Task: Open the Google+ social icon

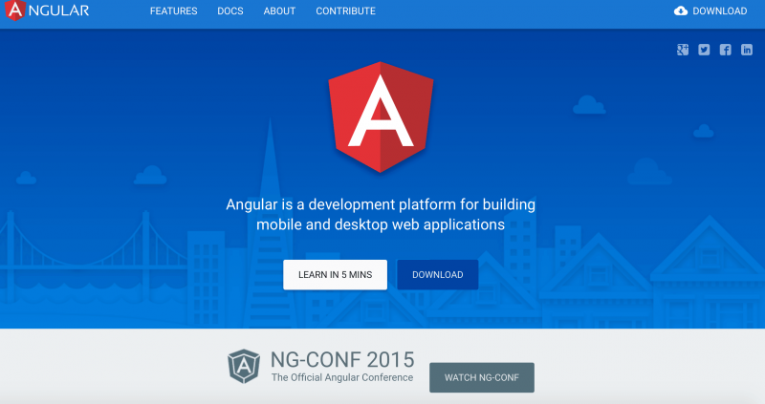Action: pyautogui.click(x=683, y=51)
